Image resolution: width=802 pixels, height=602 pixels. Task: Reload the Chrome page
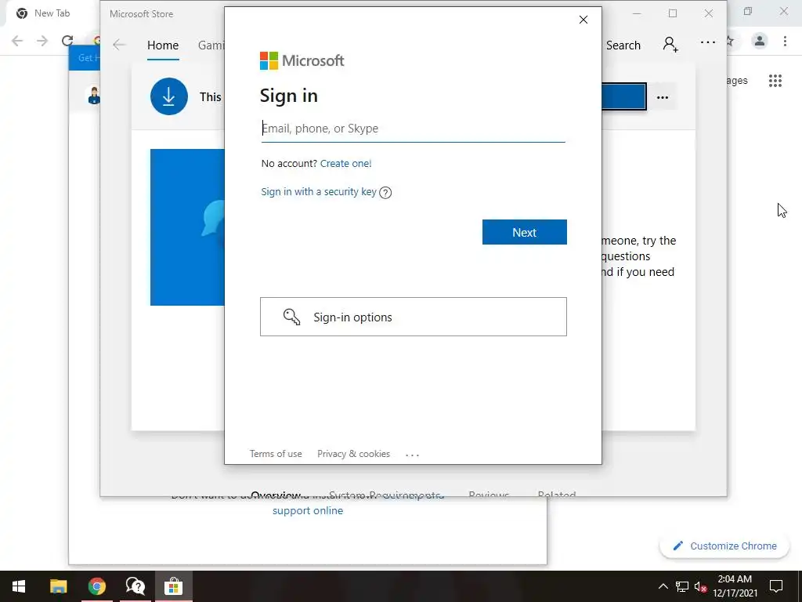point(67,41)
